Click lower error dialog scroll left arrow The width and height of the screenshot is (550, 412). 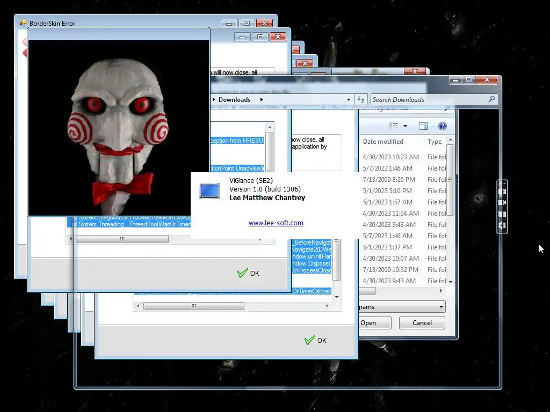pyautogui.click(x=138, y=306)
